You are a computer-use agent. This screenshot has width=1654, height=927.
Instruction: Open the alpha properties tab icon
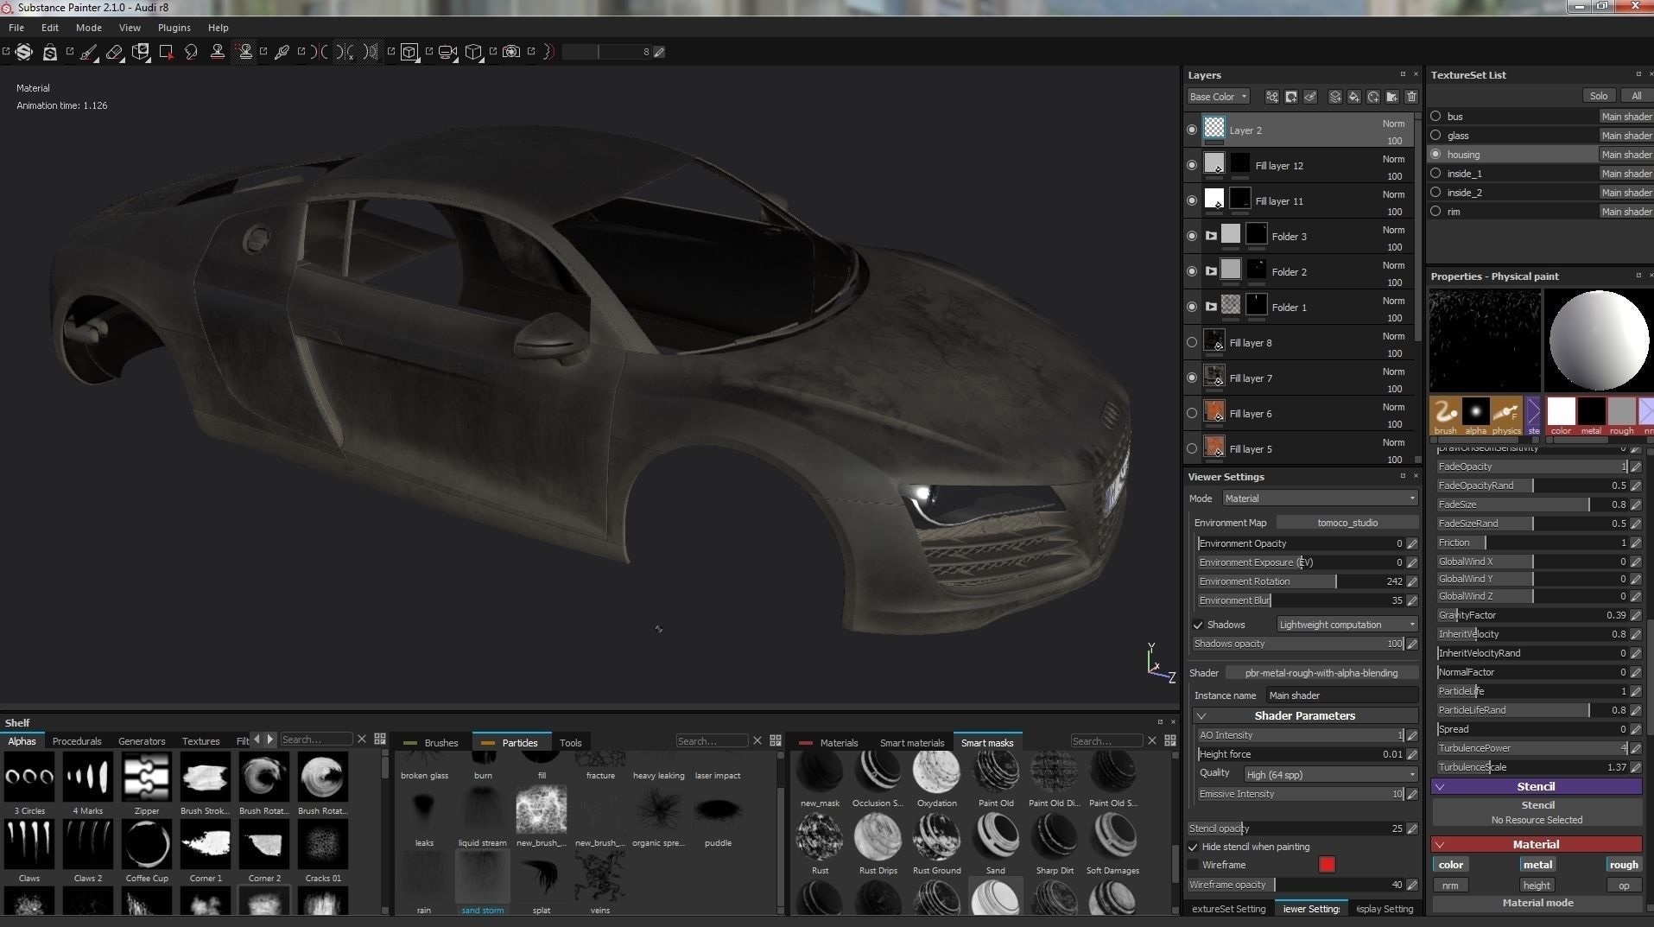(1475, 416)
